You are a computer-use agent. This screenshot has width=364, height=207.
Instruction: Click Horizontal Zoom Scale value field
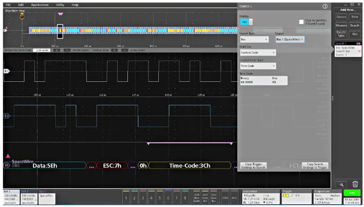pos(42,50)
